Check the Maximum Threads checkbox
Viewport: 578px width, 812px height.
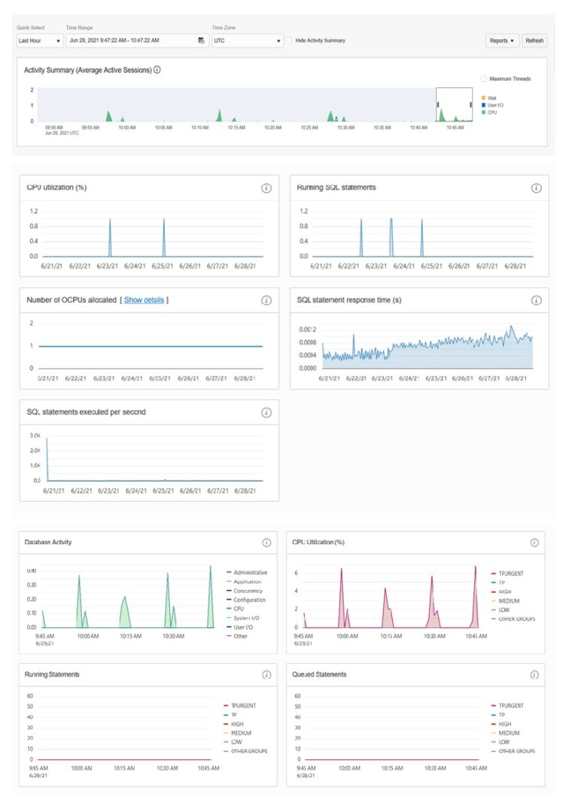point(484,78)
